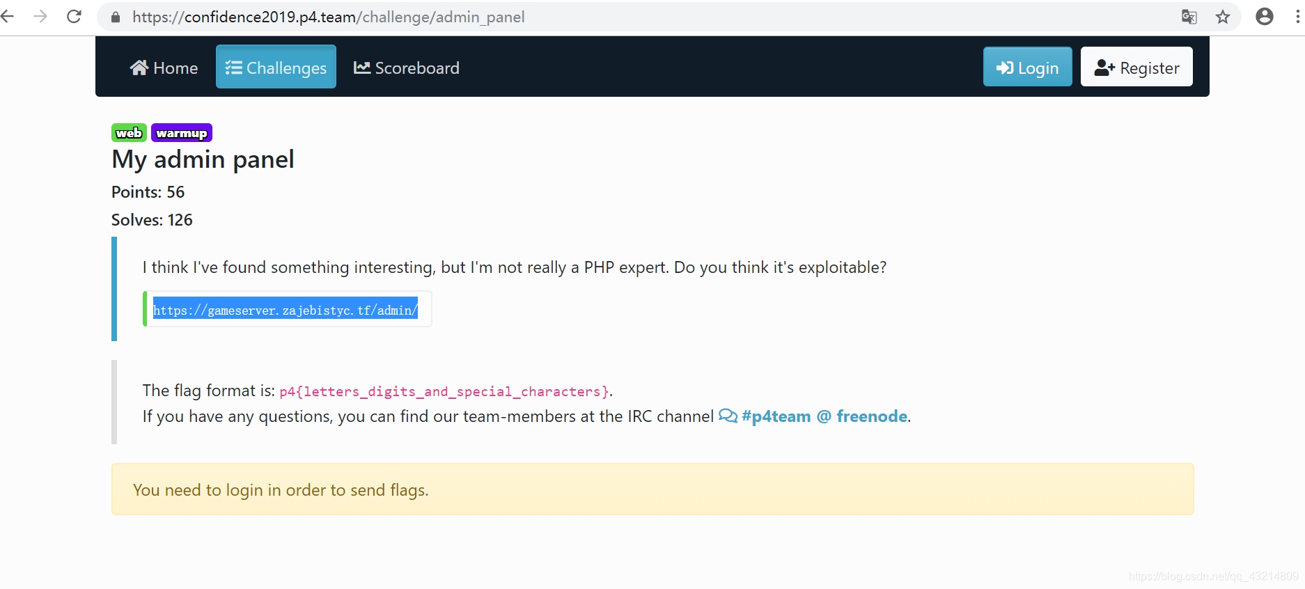The image size is (1305, 589).
Task: View site security via the padlock icon
Action: [x=116, y=17]
